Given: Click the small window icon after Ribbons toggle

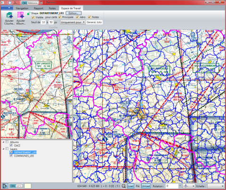Looking at the screenshot, I should [x=41, y=3].
